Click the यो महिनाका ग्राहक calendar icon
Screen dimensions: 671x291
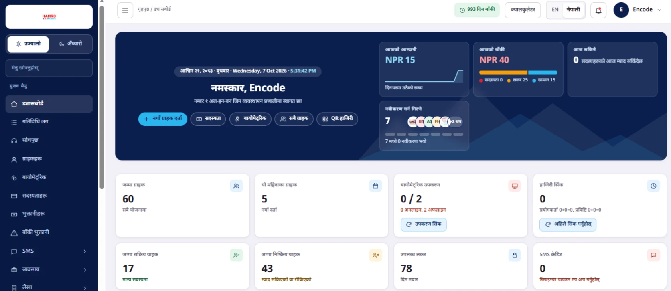click(375, 186)
